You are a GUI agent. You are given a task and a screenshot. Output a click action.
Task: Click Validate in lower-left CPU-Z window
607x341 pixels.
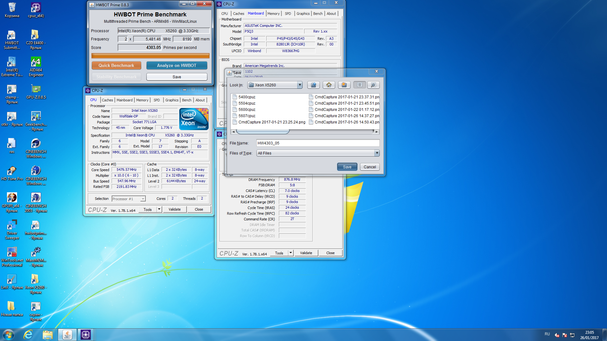point(175,209)
